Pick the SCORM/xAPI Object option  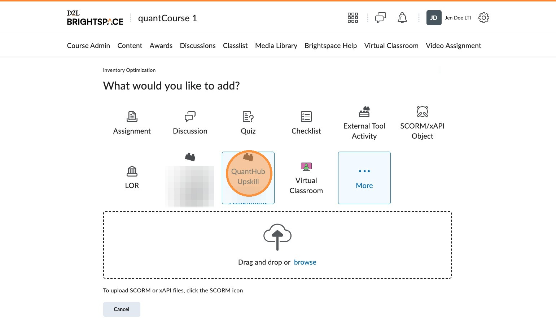click(422, 123)
